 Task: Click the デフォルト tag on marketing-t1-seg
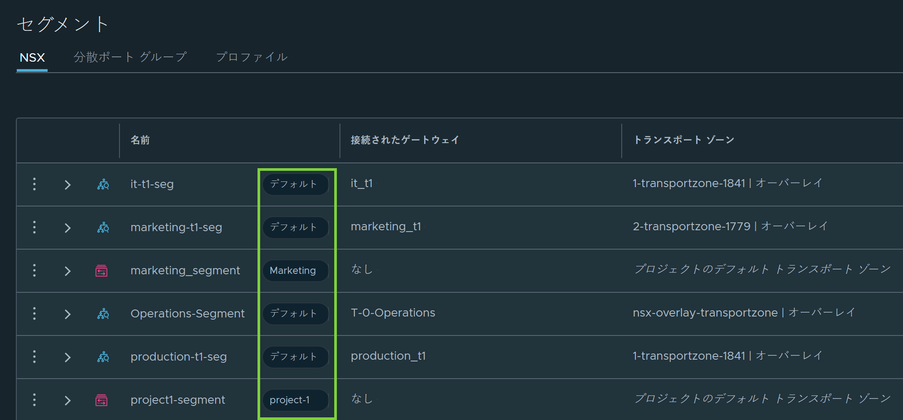(295, 227)
